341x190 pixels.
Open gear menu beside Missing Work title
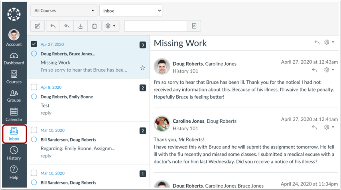(x=329, y=42)
